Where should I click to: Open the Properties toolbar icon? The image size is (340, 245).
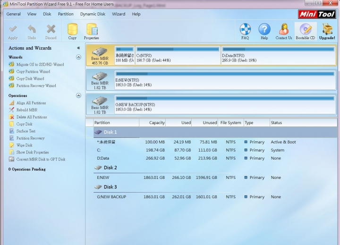(x=92, y=29)
